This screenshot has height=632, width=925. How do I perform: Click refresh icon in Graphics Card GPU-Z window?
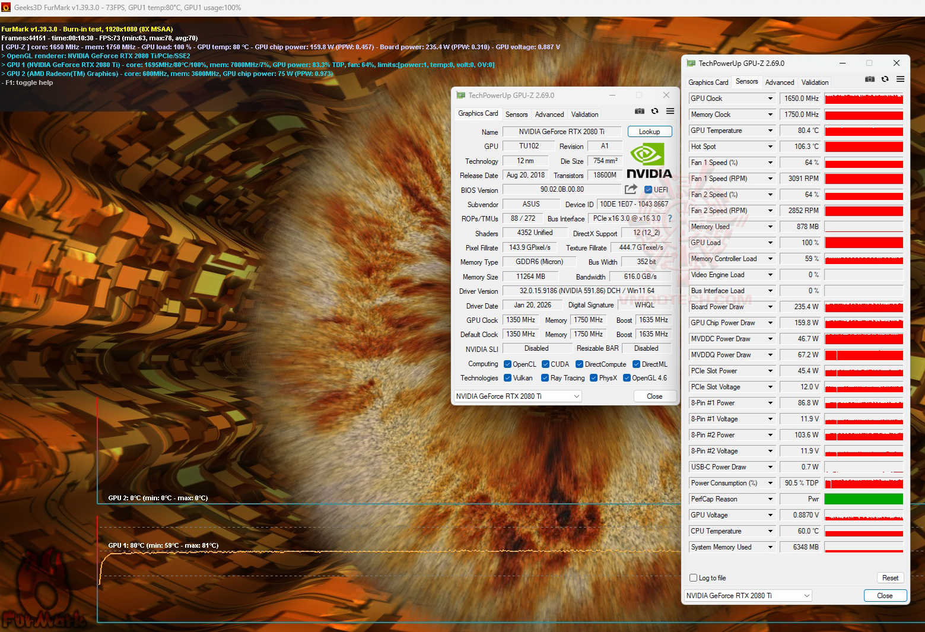pos(654,111)
